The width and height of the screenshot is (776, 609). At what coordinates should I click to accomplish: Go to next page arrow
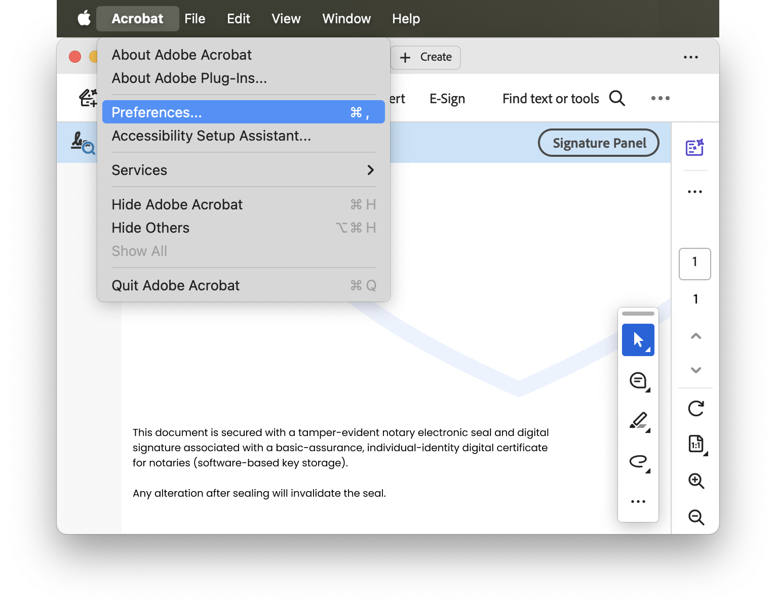coord(696,370)
